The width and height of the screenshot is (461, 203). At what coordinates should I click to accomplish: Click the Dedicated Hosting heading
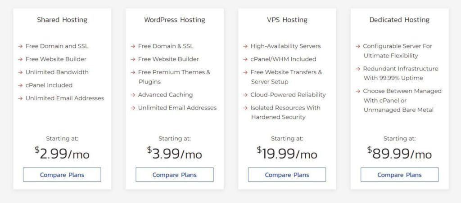pyautogui.click(x=400, y=20)
